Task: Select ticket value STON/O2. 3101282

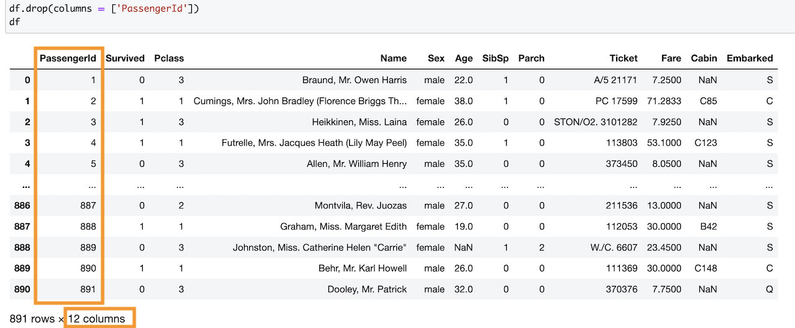Action: point(596,122)
